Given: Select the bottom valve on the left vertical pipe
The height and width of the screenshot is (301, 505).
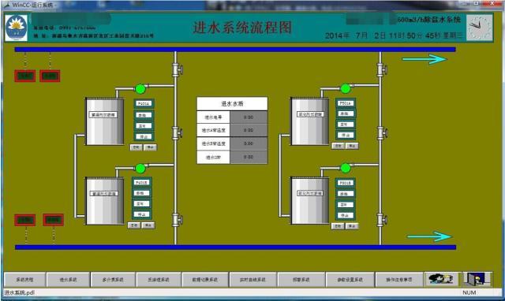Looking at the screenshot, I should click(177, 220).
